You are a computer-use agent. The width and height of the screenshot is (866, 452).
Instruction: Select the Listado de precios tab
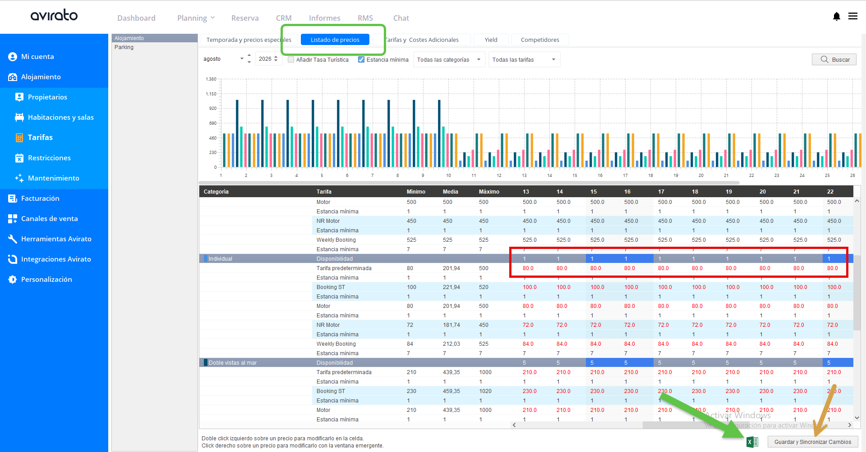335,40
